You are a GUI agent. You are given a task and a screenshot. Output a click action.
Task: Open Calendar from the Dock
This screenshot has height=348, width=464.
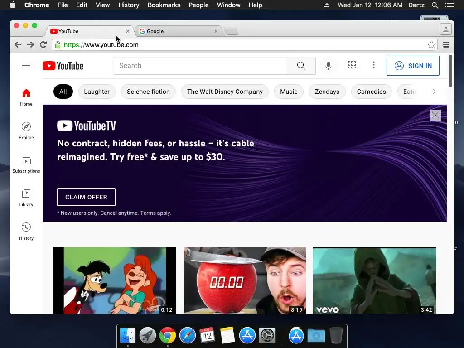tap(207, 336)
